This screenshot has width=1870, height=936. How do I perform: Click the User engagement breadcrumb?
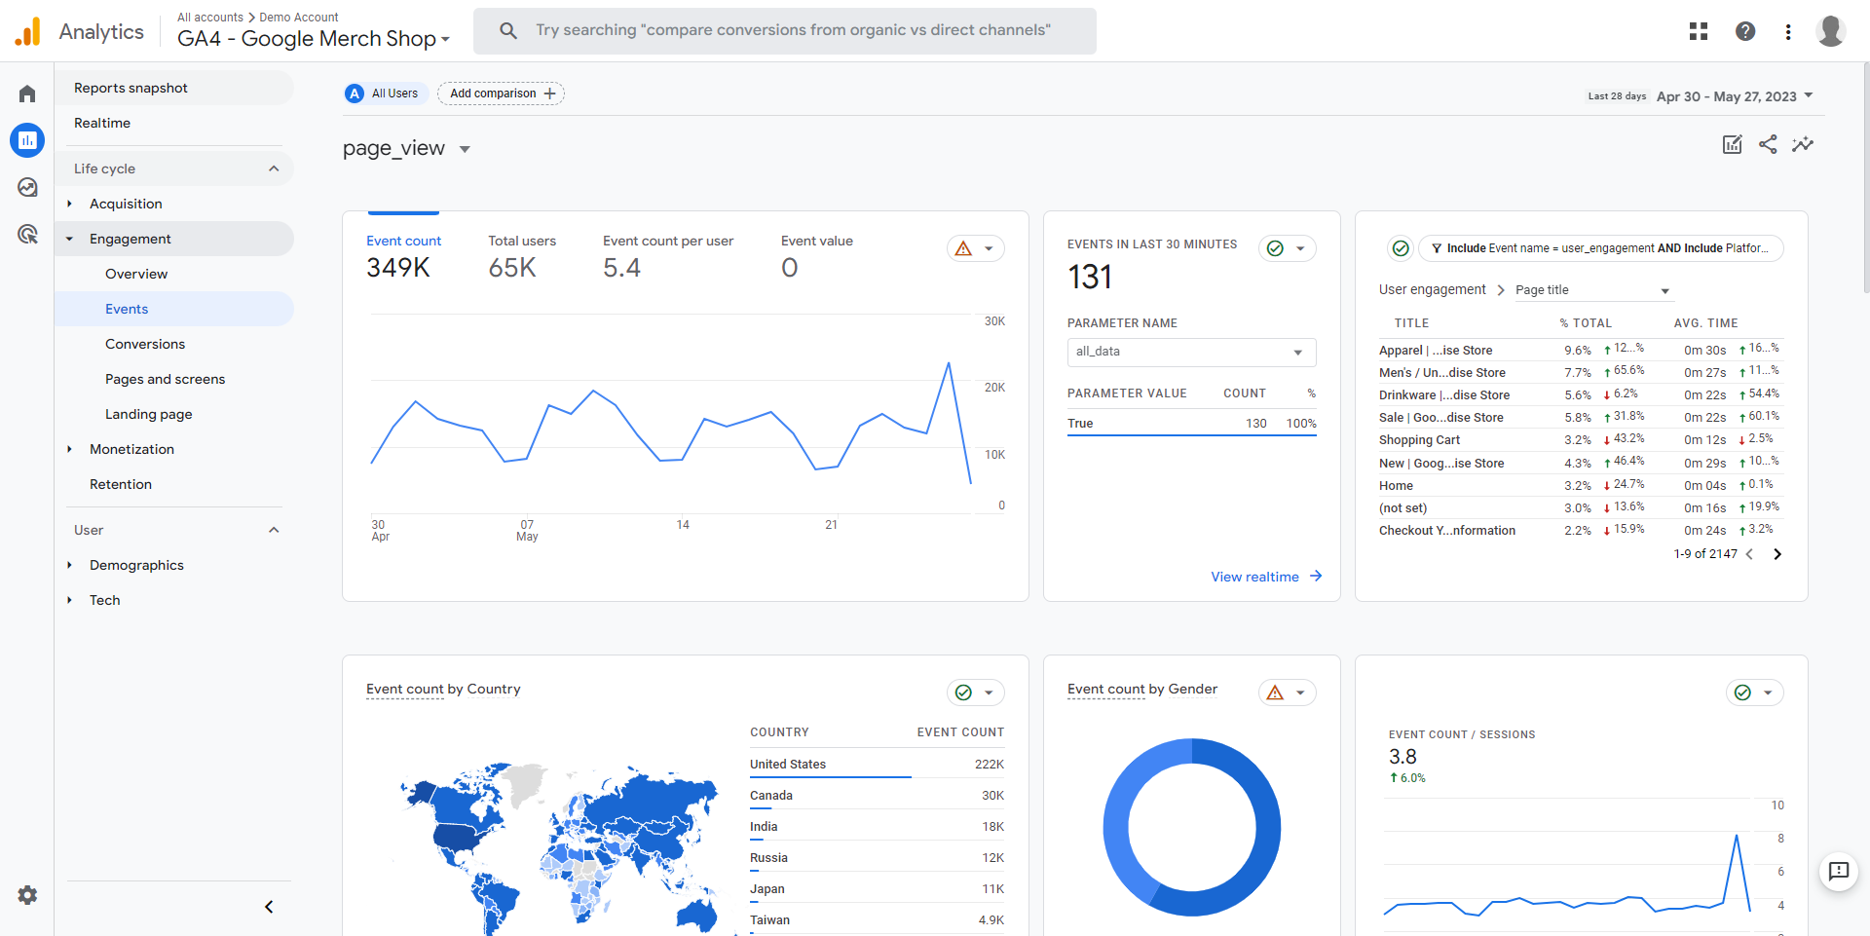[1432, 289]
